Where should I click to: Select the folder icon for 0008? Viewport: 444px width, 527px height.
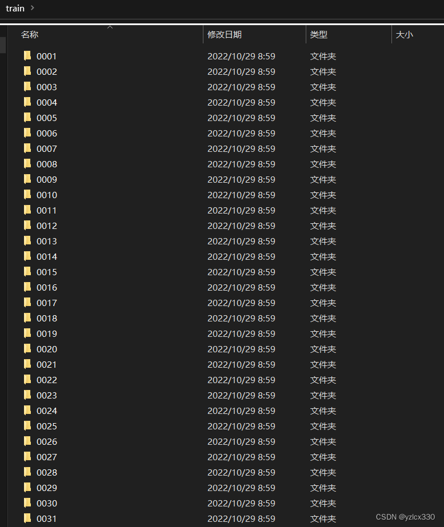point(27,164)
